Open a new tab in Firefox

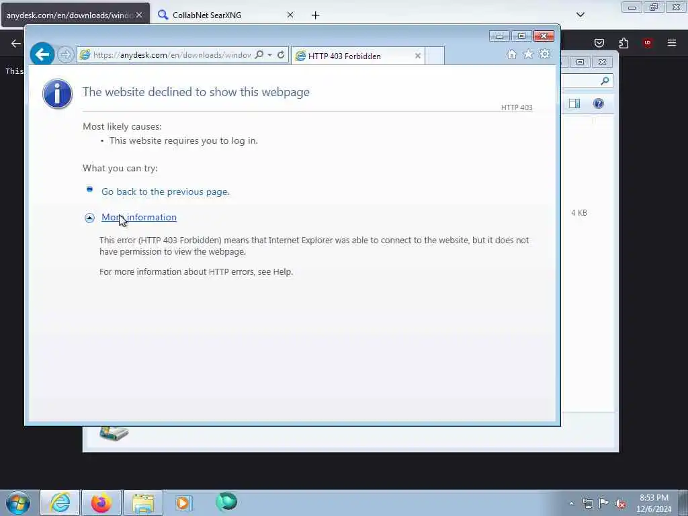(x=316, y=15)
